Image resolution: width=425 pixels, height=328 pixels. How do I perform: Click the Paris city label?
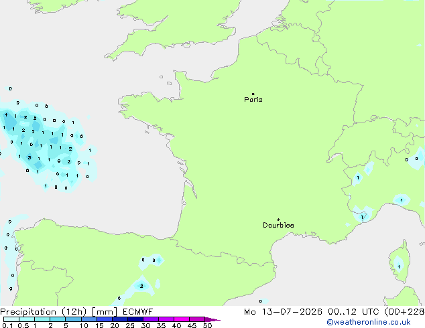tap(253, 100)
